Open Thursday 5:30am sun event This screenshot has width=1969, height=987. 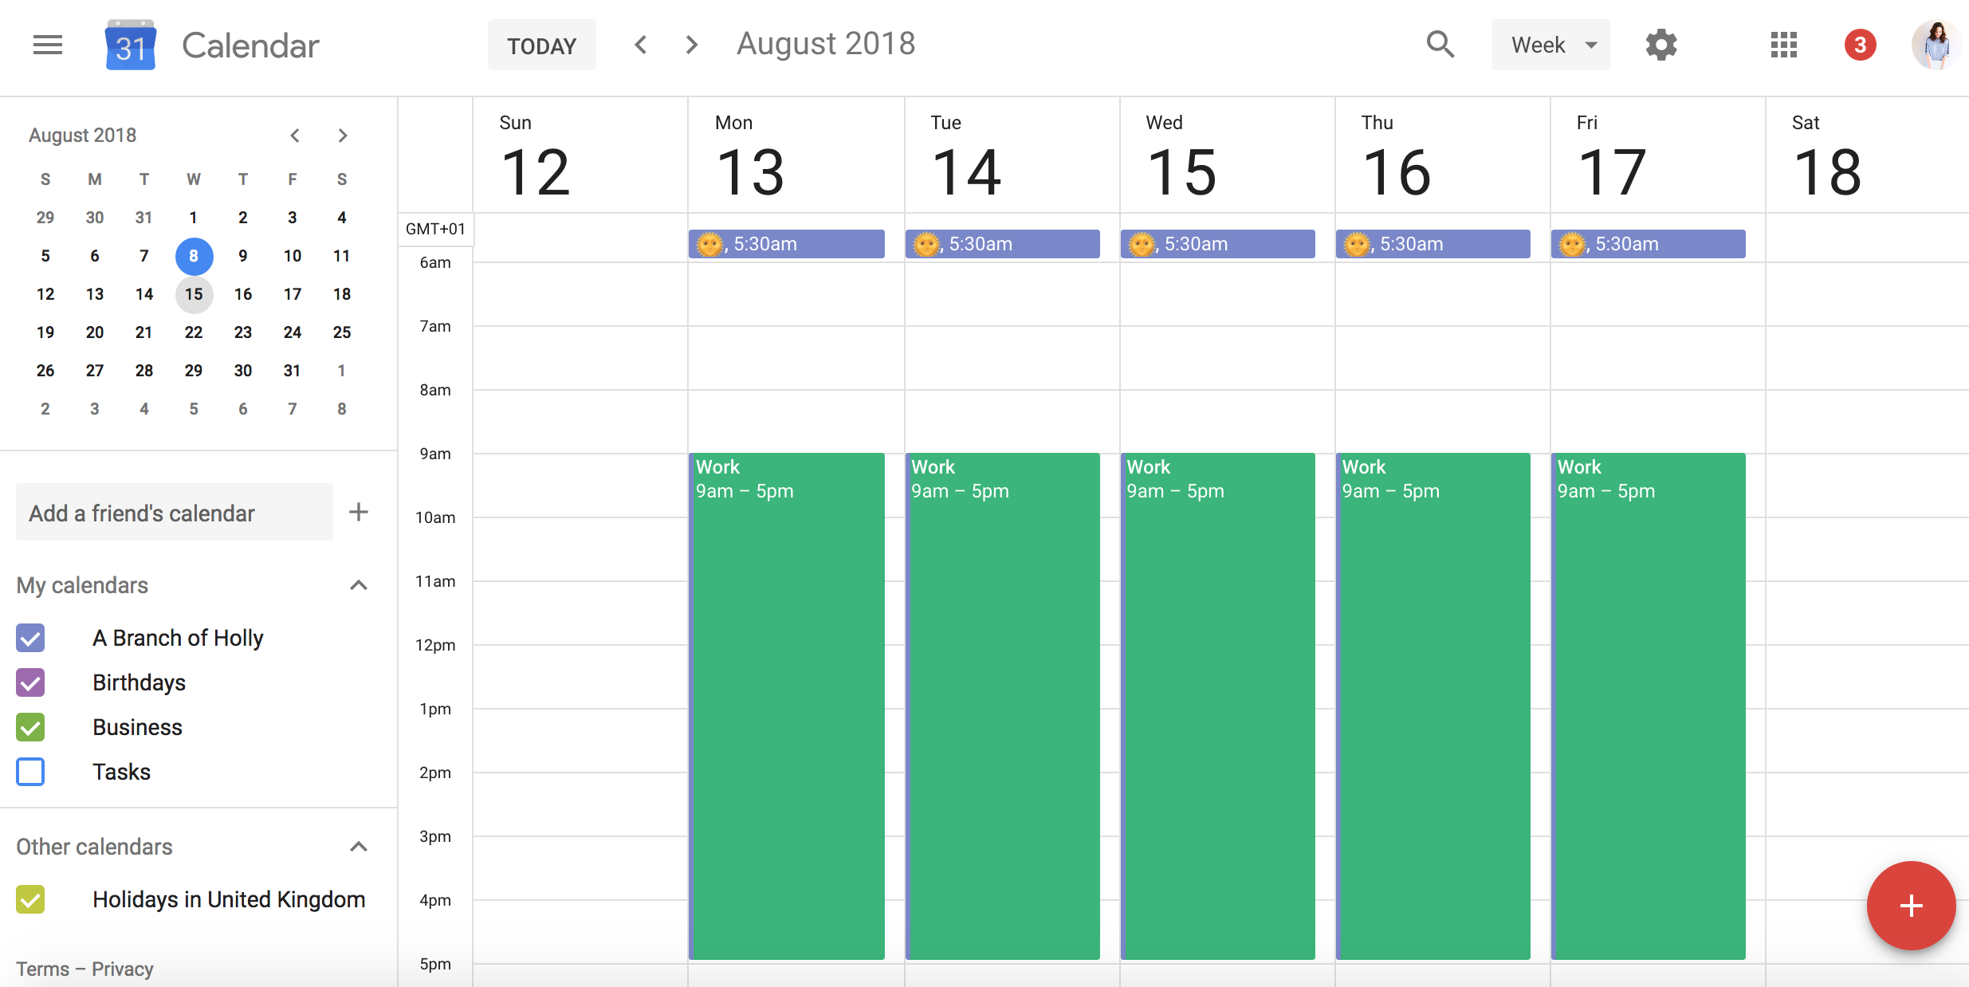tap(1433, 244)
